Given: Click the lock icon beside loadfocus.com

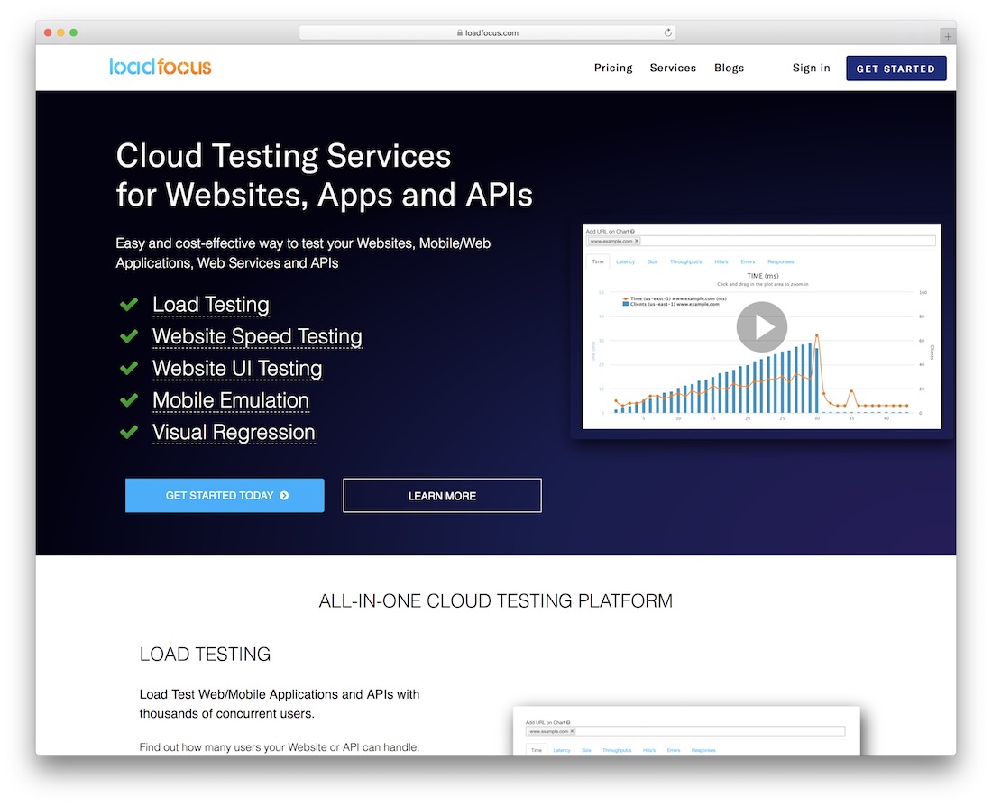Looking at the screenshot, I should coord(460,32).
